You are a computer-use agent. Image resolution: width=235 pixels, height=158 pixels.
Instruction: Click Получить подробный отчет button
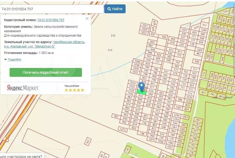tap(46, 72)
